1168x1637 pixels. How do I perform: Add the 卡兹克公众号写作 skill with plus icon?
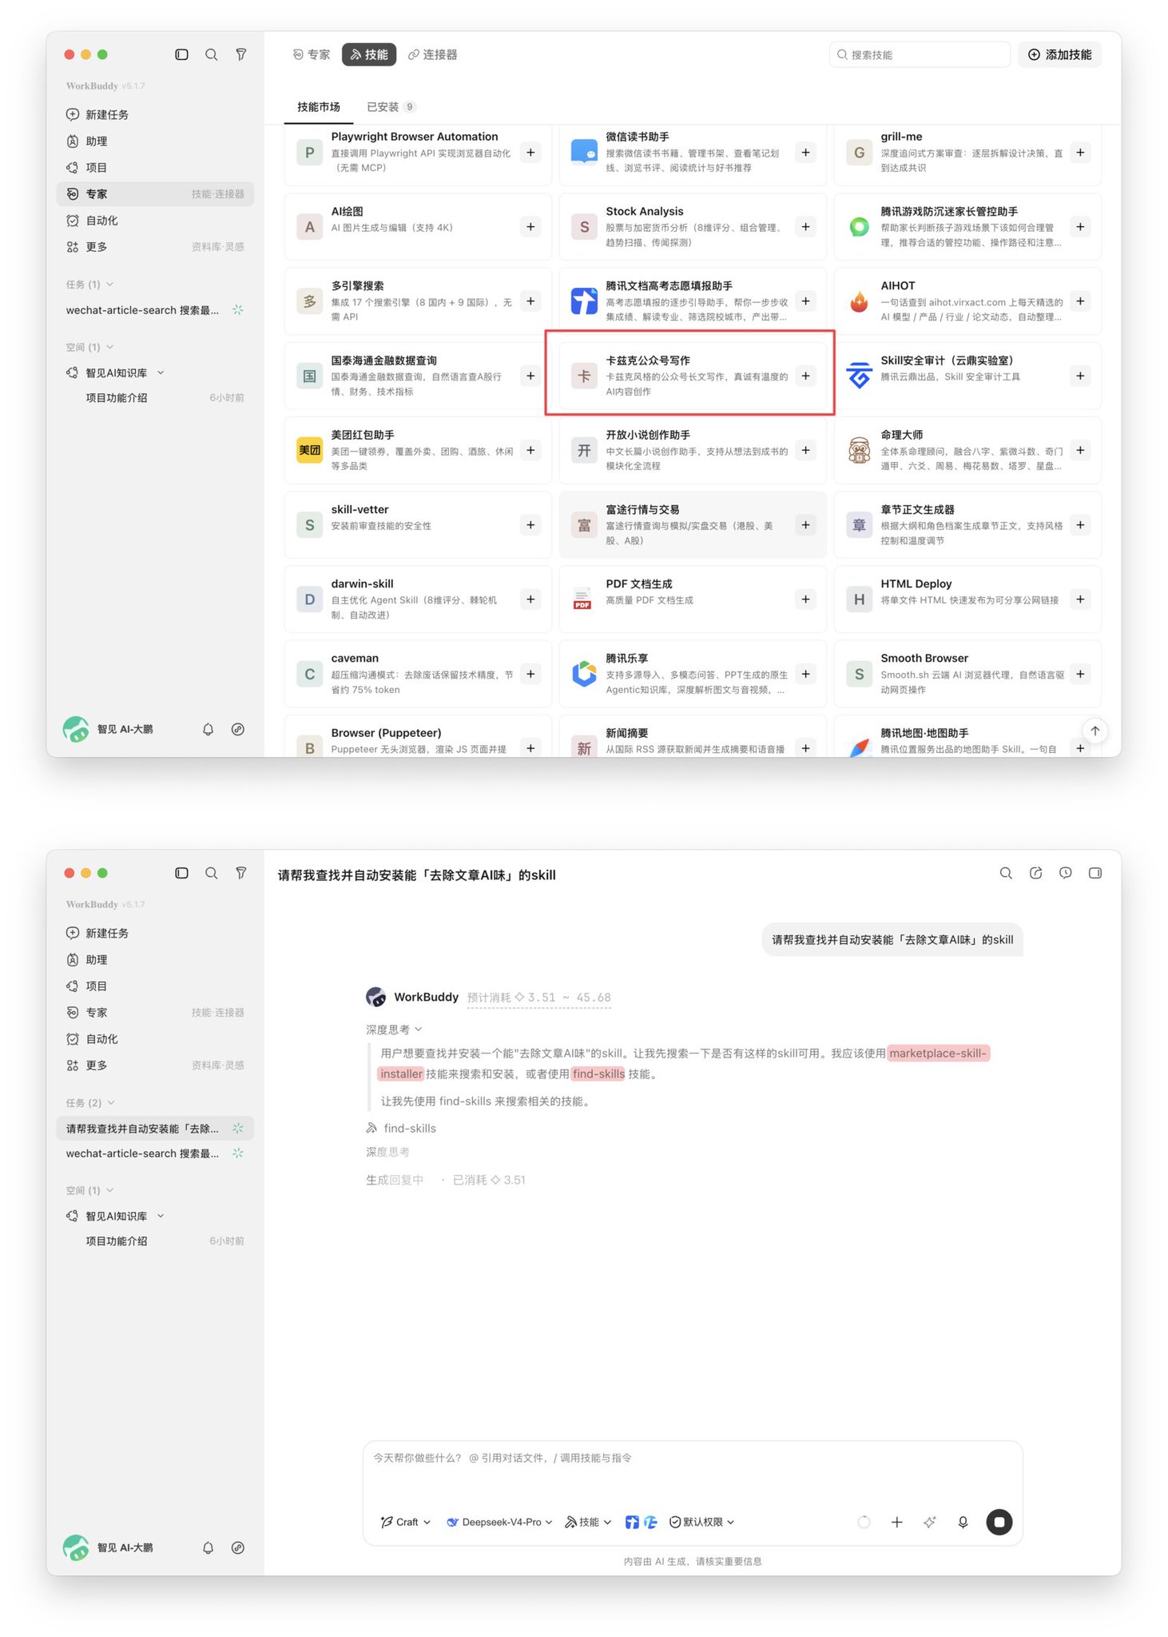pyautogui.click(x=805, y=376)
